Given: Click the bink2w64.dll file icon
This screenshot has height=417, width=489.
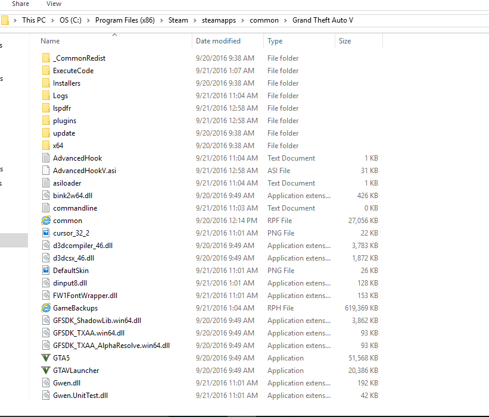Looking at the screenshot, I should pos(46,195).
